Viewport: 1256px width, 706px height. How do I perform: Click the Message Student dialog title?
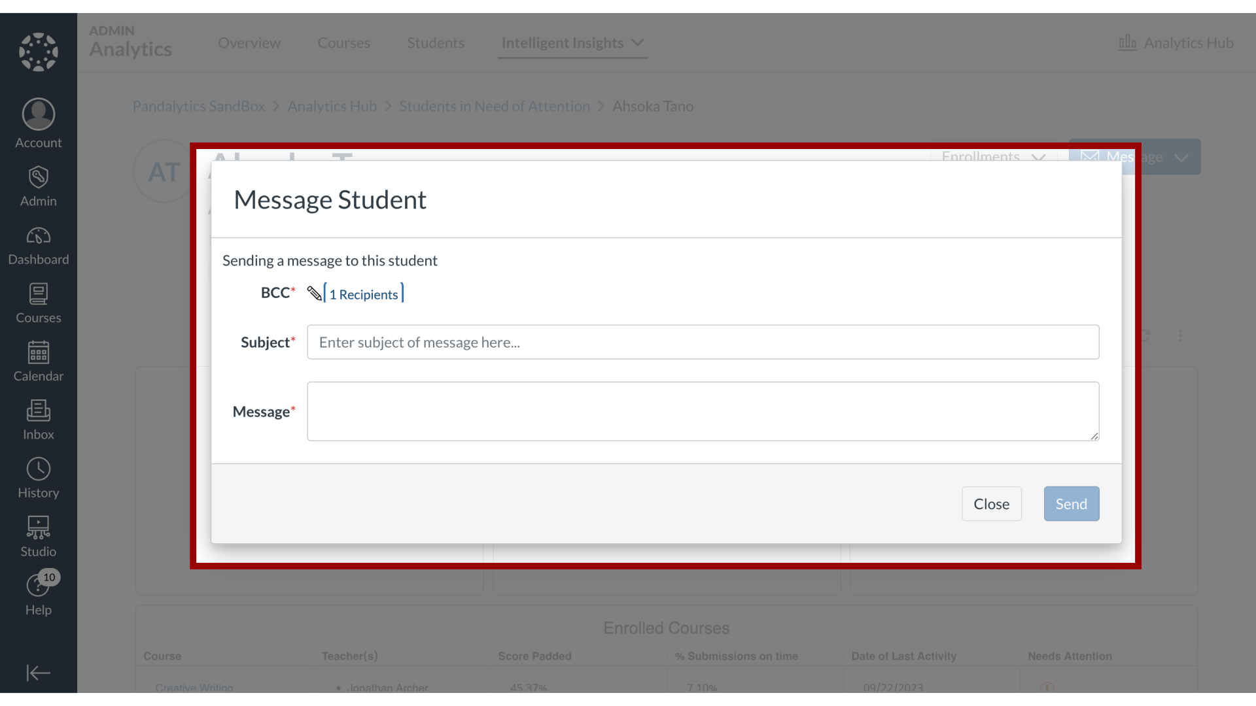330,200
